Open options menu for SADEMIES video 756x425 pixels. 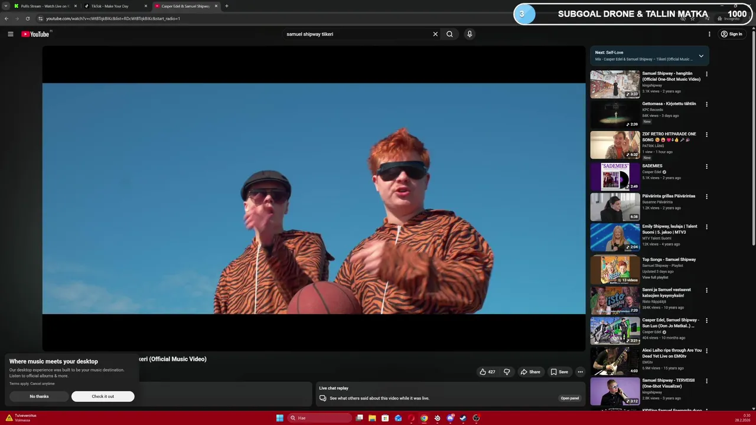point(706,166)
